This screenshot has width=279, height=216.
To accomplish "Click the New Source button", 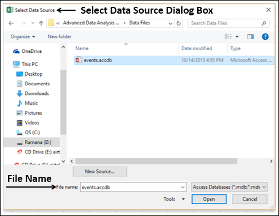I will (100, 172).
